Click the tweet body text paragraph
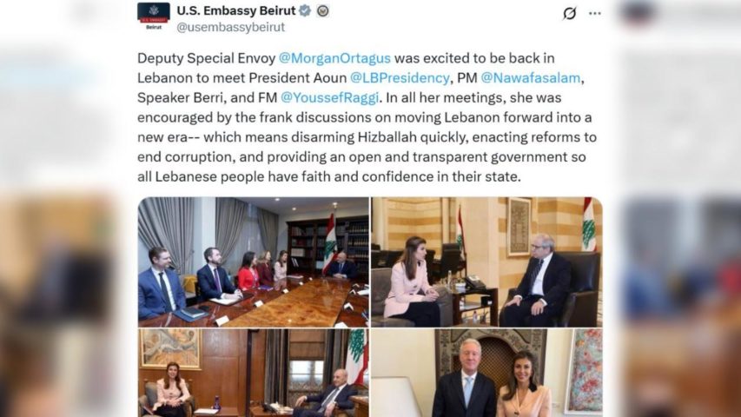Image resolution: width=741 pixels, height=417 pixels. [x=367, y=117]
